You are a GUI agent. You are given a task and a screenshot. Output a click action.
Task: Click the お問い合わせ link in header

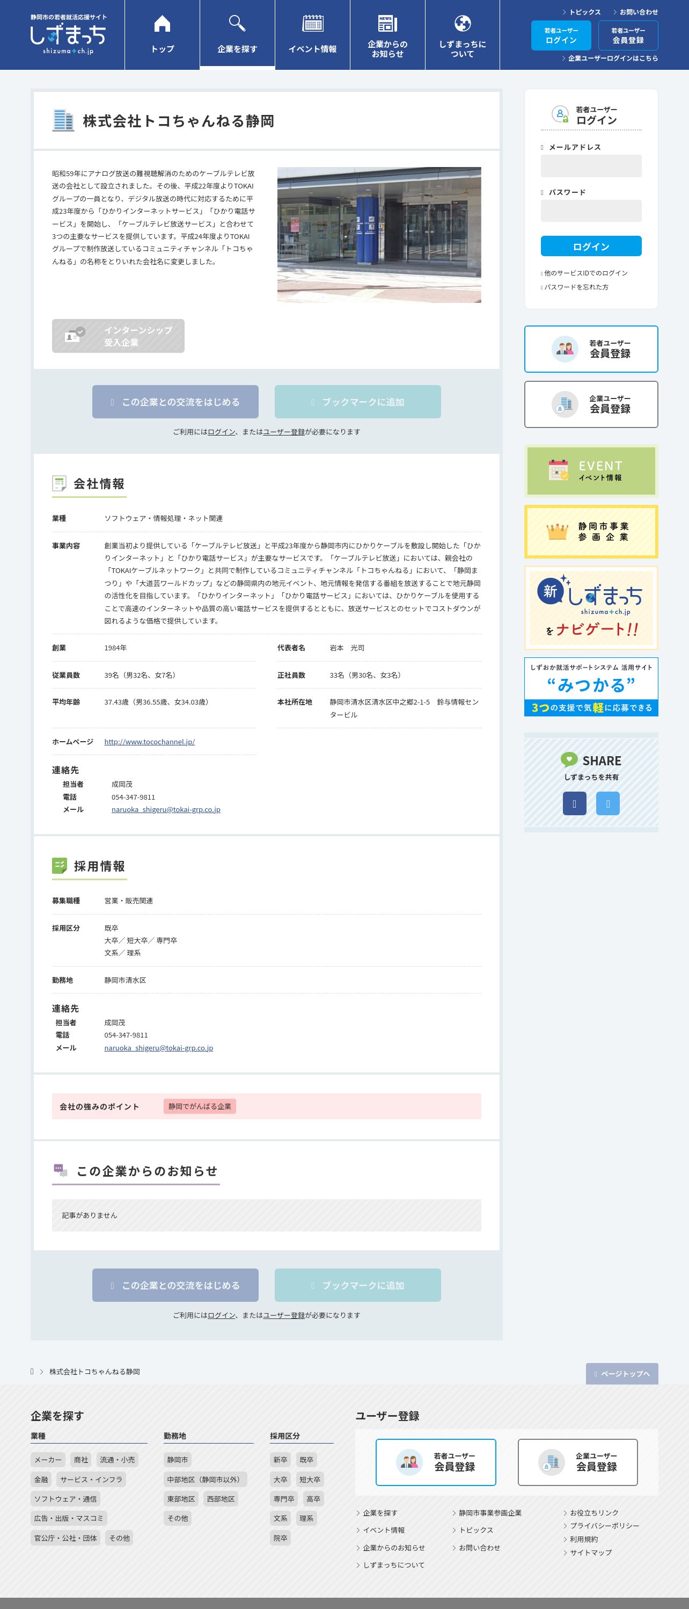(635, 12)
